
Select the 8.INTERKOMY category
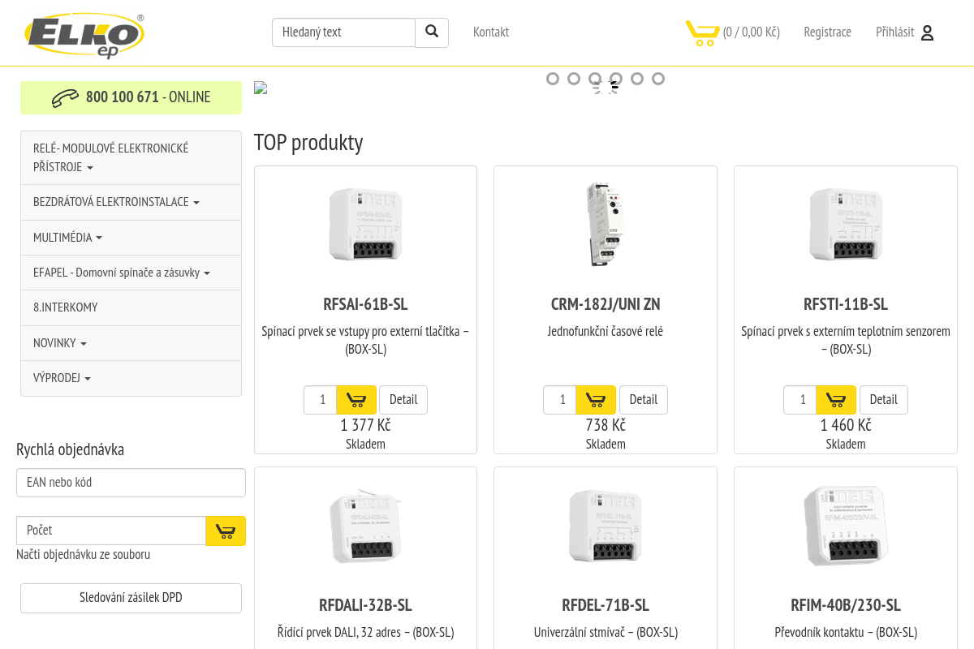66,307
